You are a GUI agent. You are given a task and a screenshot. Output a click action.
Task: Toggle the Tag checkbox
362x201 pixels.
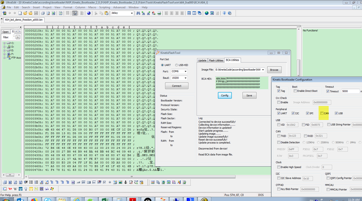(279, 91)
